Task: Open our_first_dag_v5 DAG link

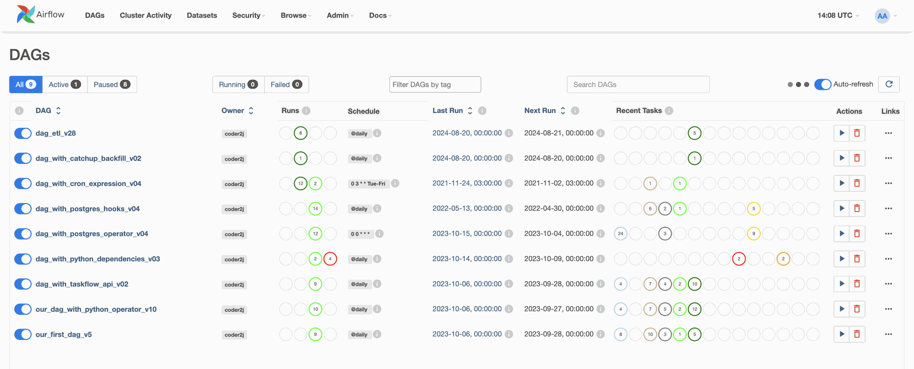Action: click(x=64, y=334)
